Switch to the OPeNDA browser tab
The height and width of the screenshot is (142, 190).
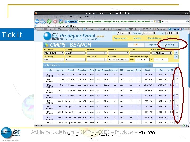click(76, 29)
